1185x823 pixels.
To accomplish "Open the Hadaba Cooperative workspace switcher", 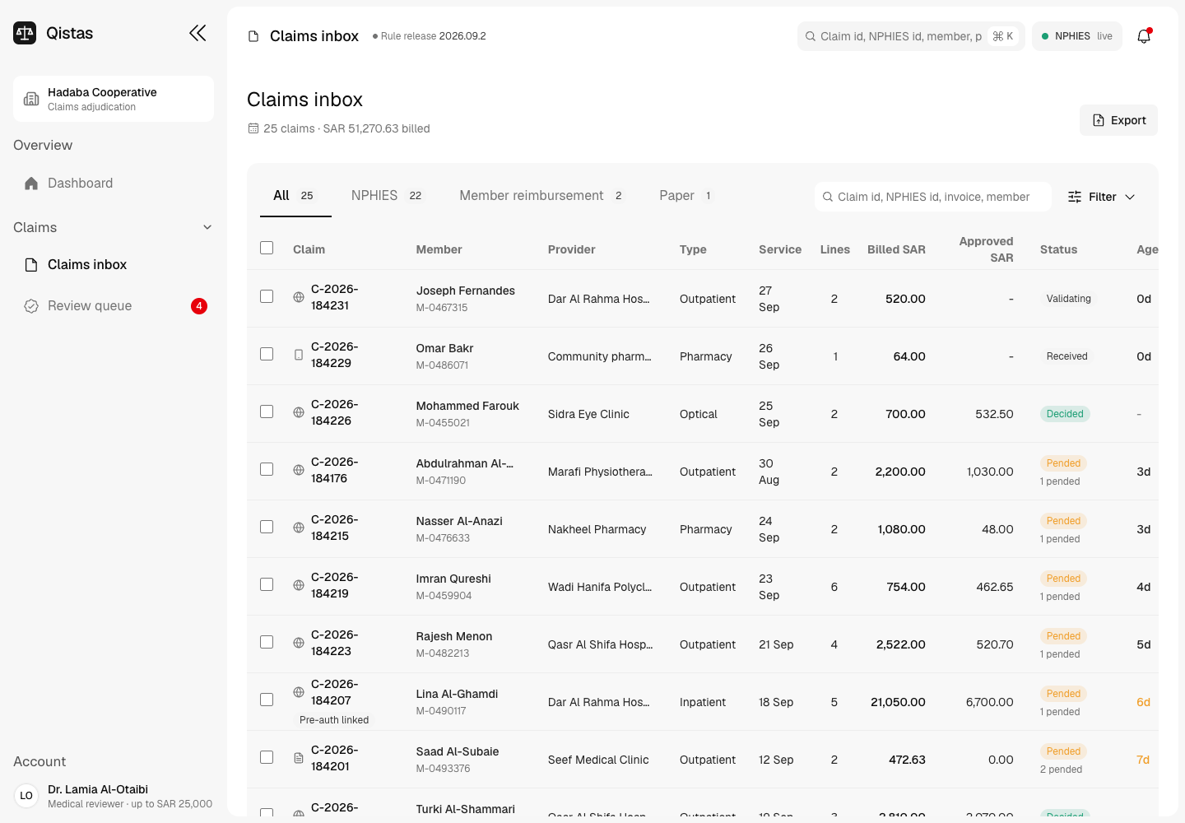I will coord(114,99).
